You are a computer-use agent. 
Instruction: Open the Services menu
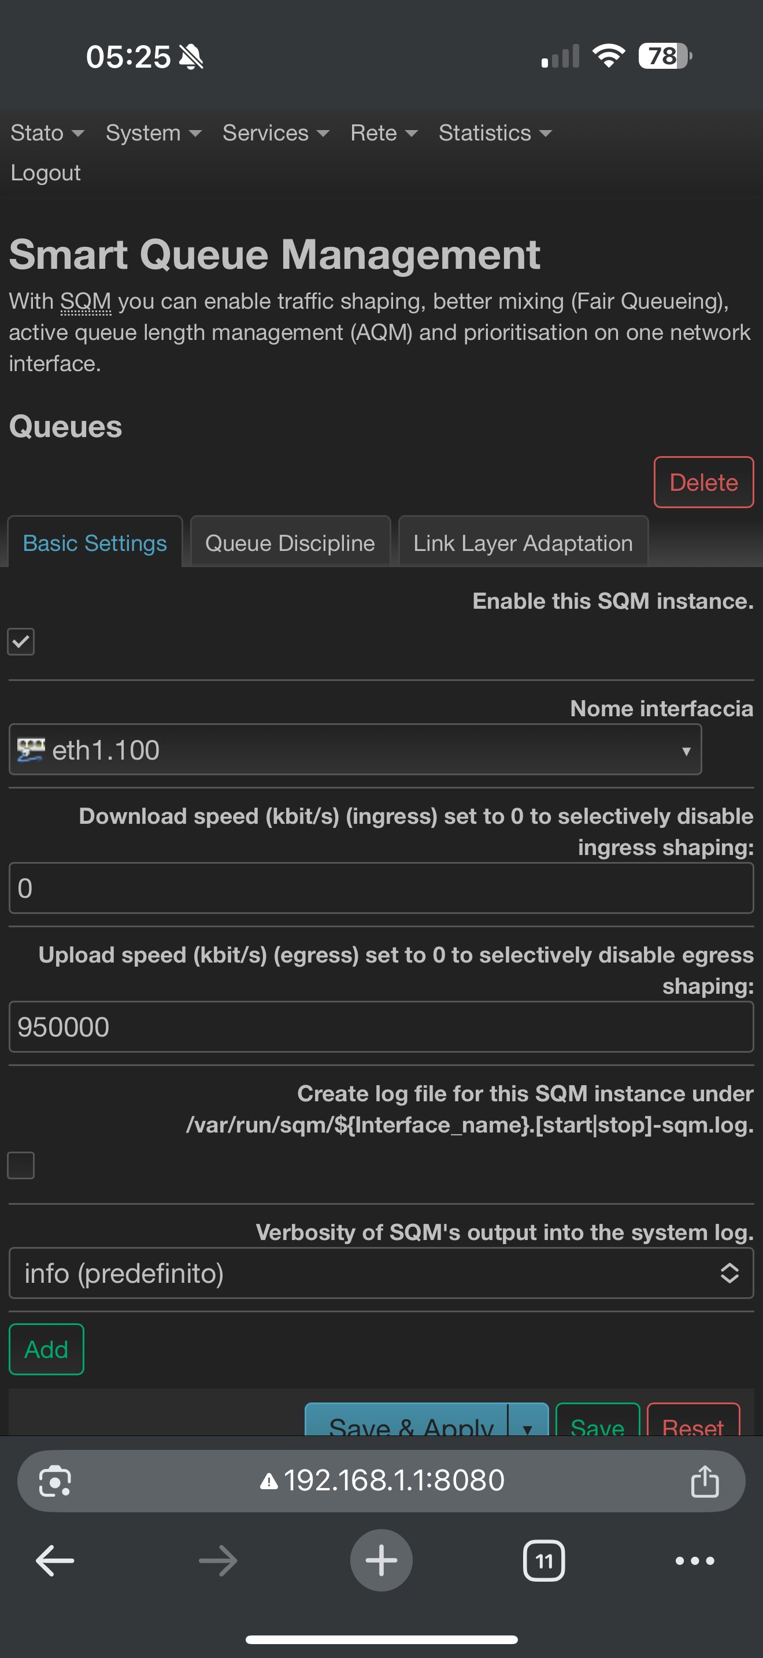pyautogui.click(x=275, y=133)
